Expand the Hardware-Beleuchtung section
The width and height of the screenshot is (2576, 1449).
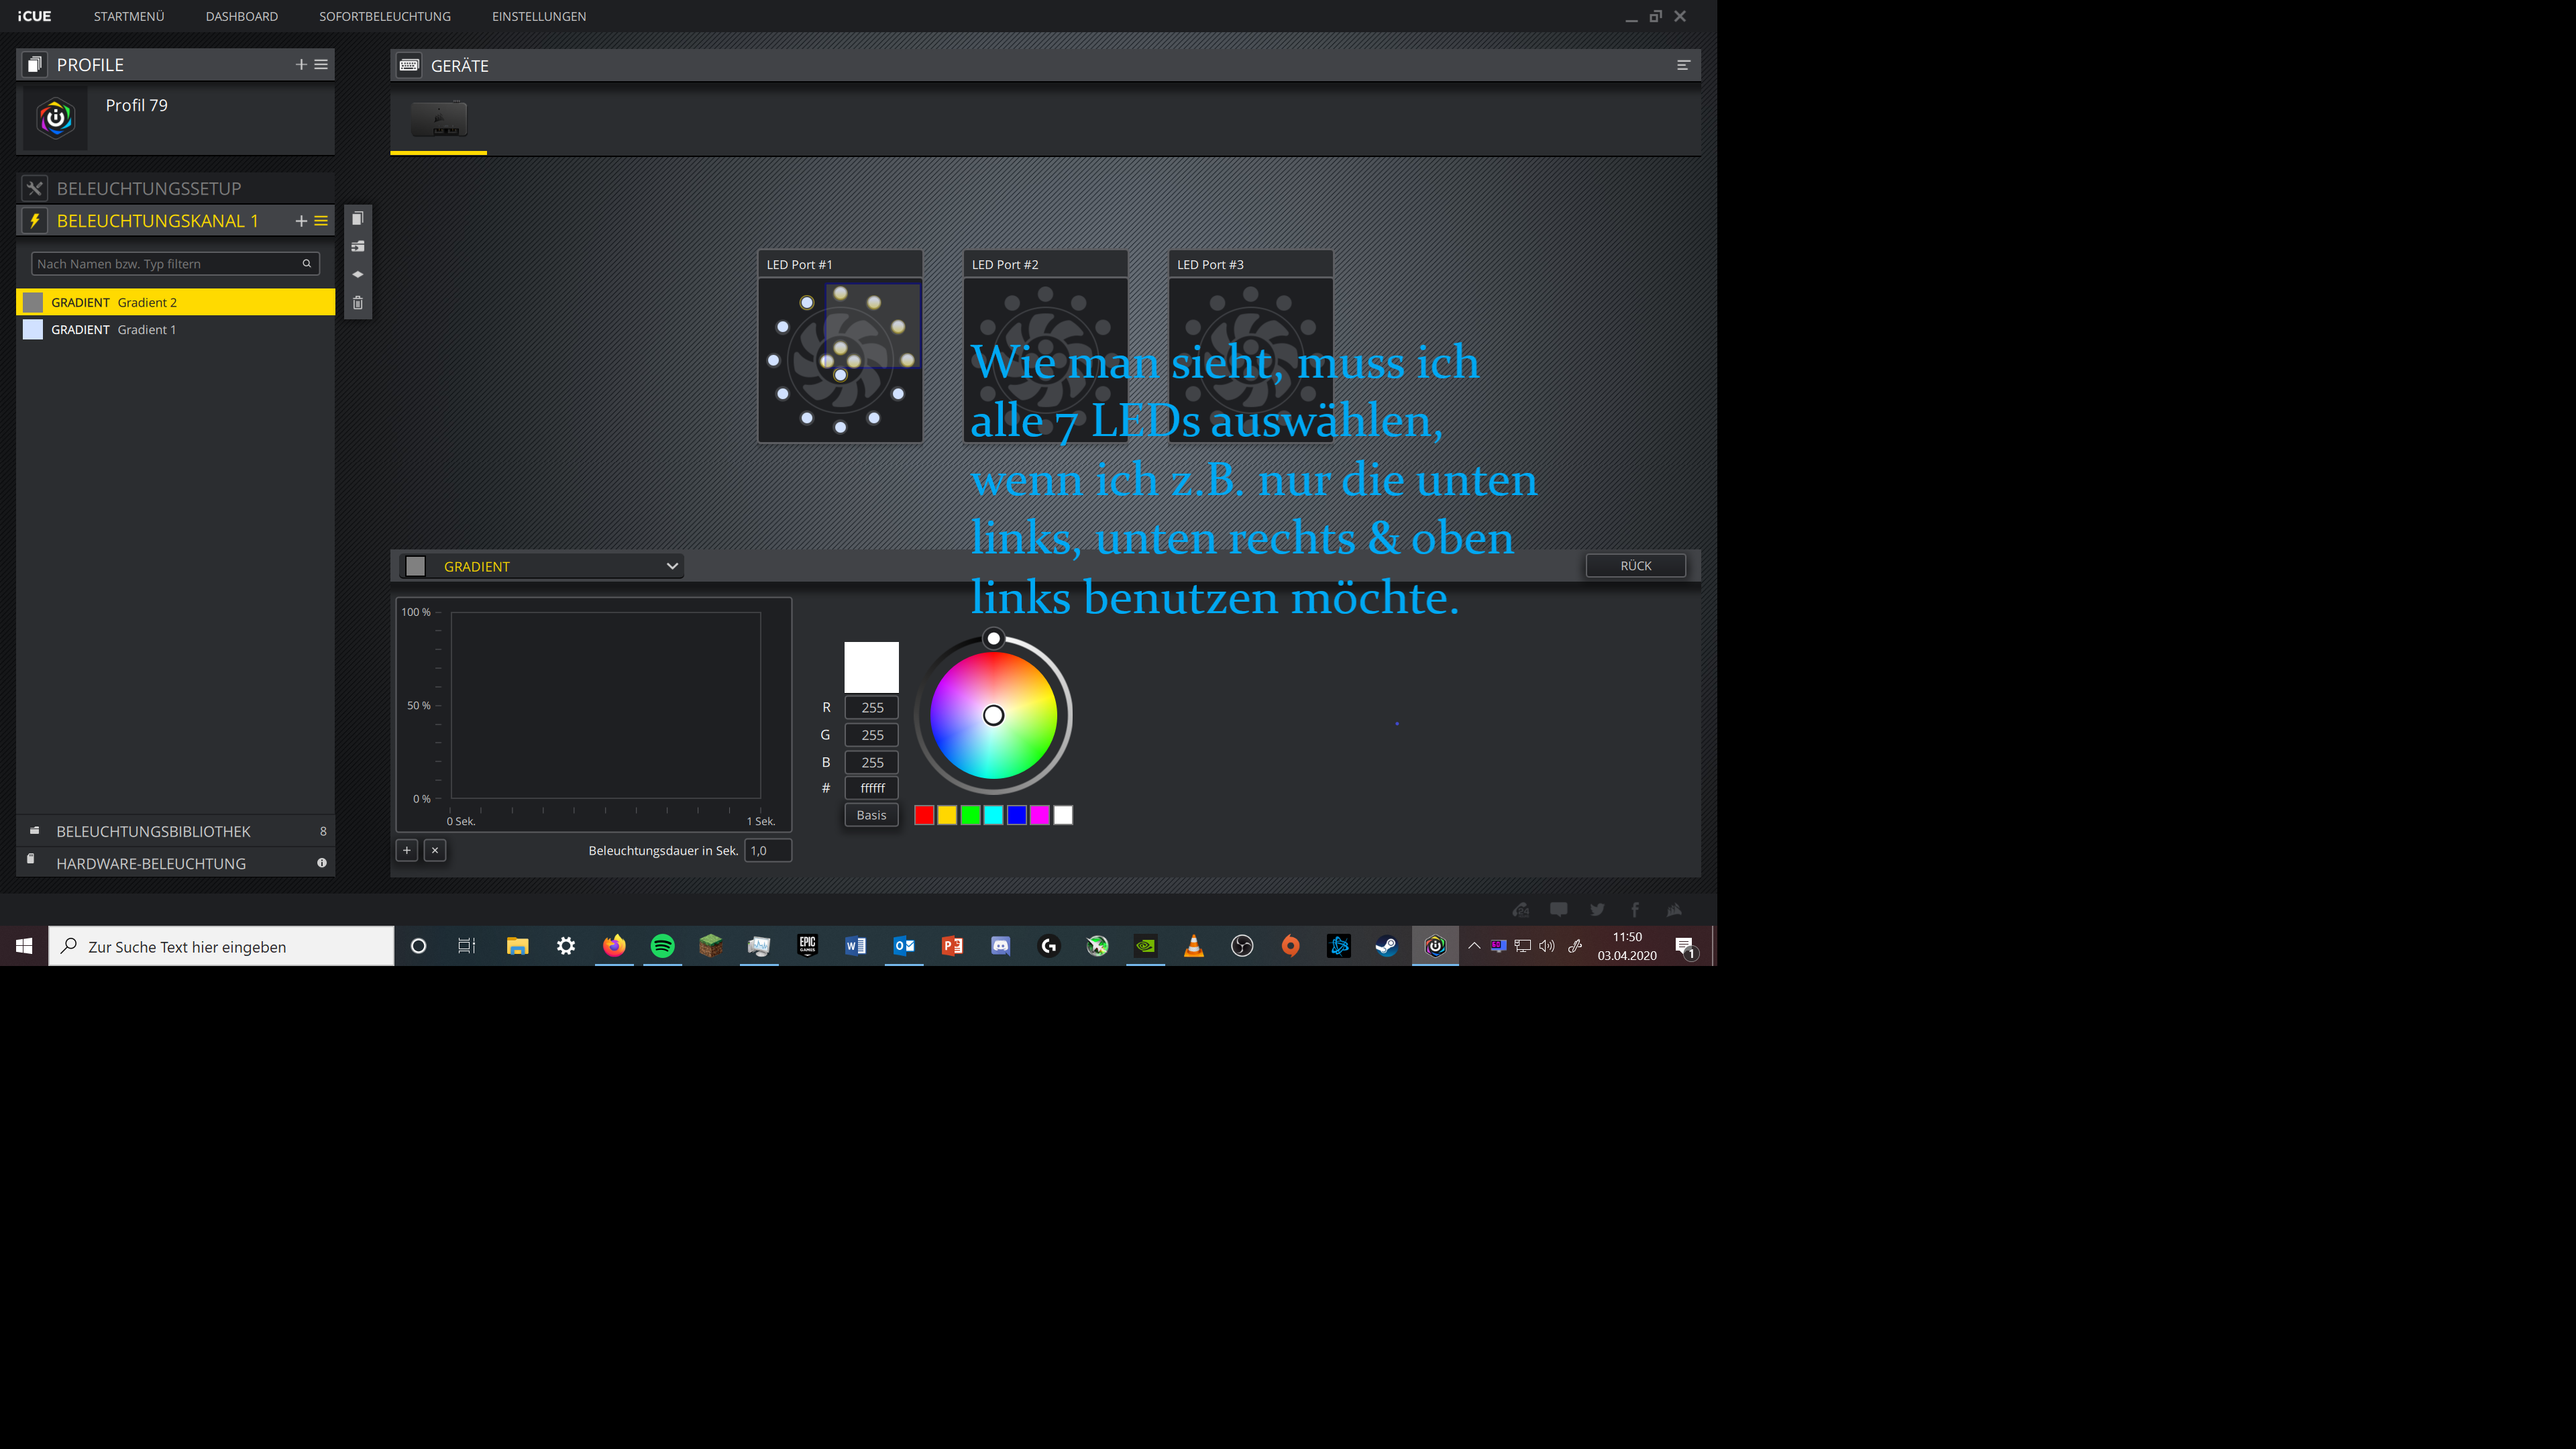coord(151,864)
